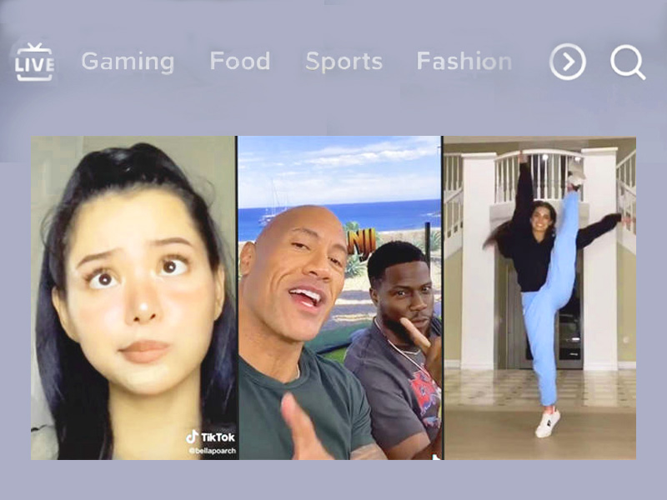The width and height of the screenshot is (667, 500).
Task: Open the wide-eyed woman video thumbnail
Action: click(x=134, y=297)
